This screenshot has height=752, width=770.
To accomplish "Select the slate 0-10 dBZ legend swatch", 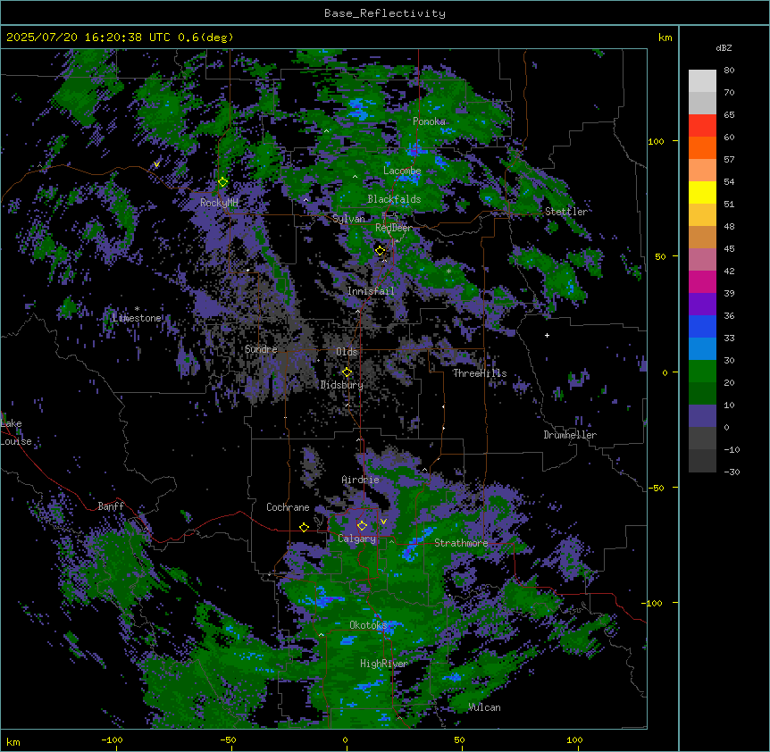I will coord(702,416).
